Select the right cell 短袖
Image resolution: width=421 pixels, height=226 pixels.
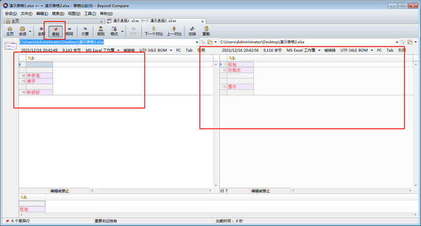tap(240, 65)
